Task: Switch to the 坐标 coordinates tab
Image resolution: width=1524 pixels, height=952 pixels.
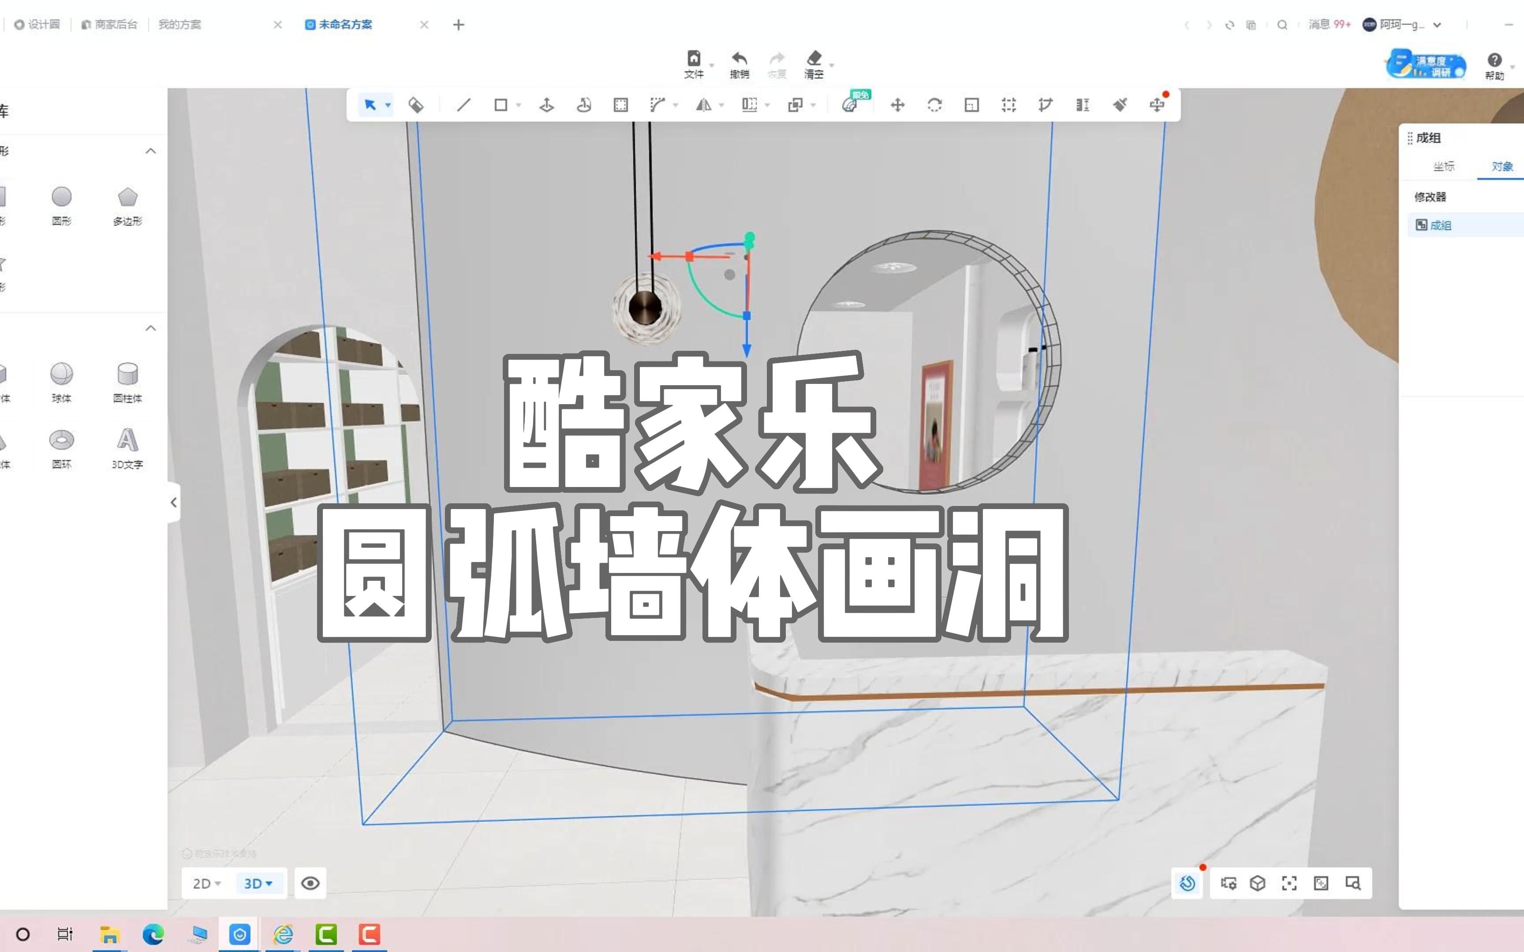Action: pyautogui.click(x=1443, y=166)
